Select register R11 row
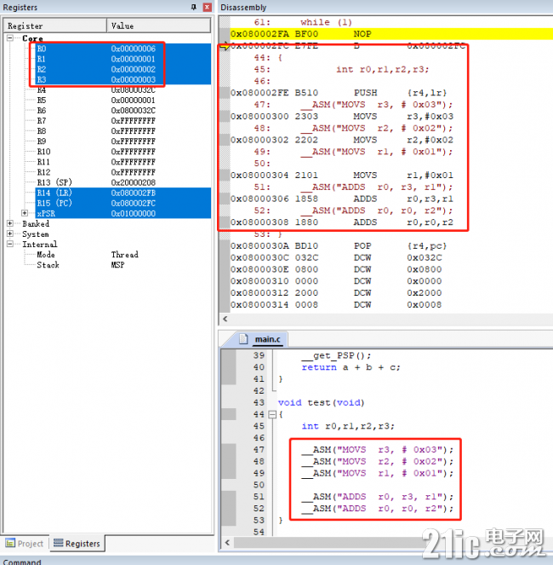Image resolution: width=553 pixels, height=565 pixels. coord(123,162)
